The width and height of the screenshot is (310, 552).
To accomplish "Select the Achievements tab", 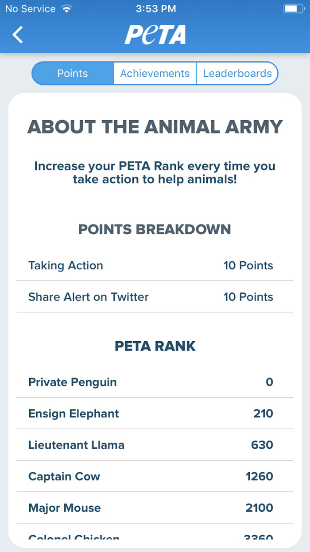I will tap(155, 73).
